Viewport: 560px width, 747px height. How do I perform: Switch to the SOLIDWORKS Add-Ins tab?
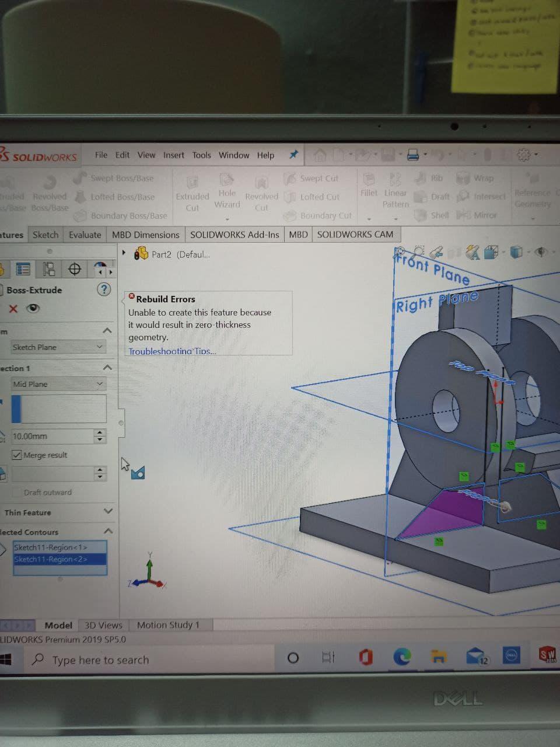click(x=235, y=235)
